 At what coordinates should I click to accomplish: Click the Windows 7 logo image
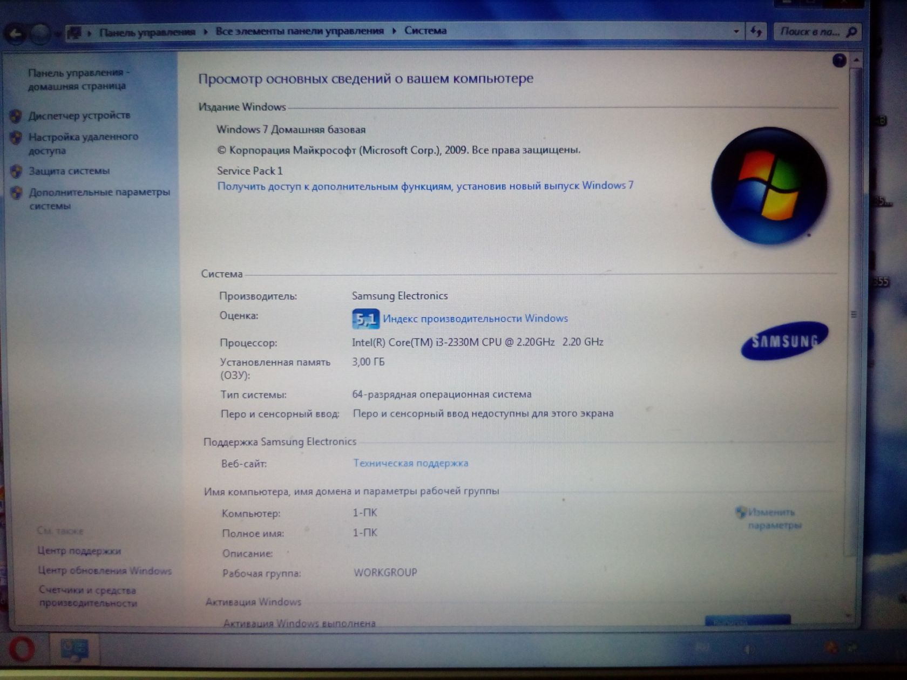click(x=769, y=185)
